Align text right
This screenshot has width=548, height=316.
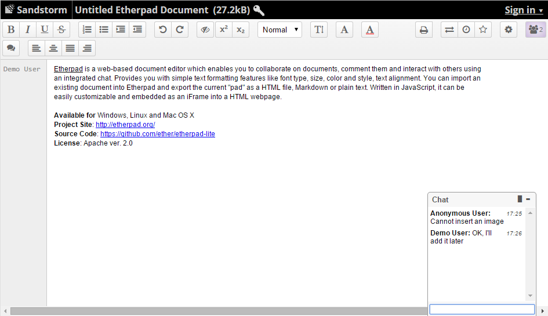click(x=87, y=48)
